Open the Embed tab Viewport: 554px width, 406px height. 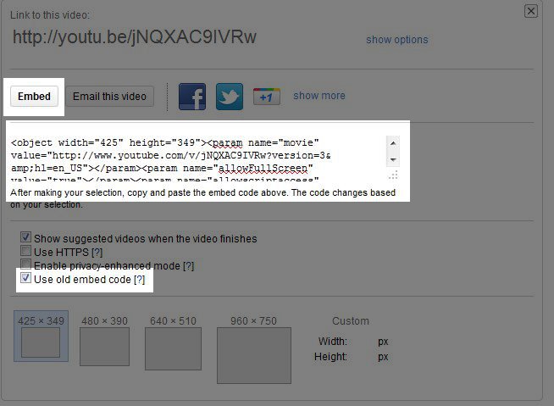tap(35, 97)
